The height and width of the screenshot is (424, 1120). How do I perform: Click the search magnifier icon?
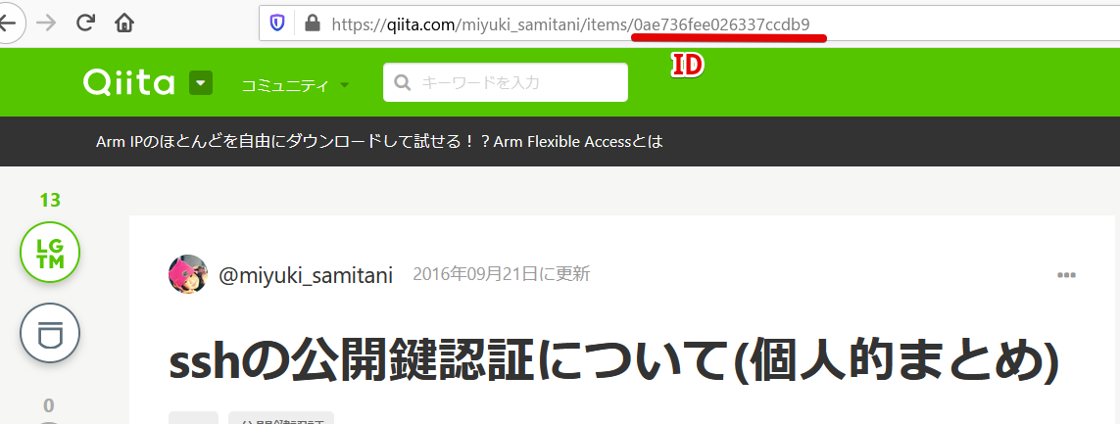[402, 83]
